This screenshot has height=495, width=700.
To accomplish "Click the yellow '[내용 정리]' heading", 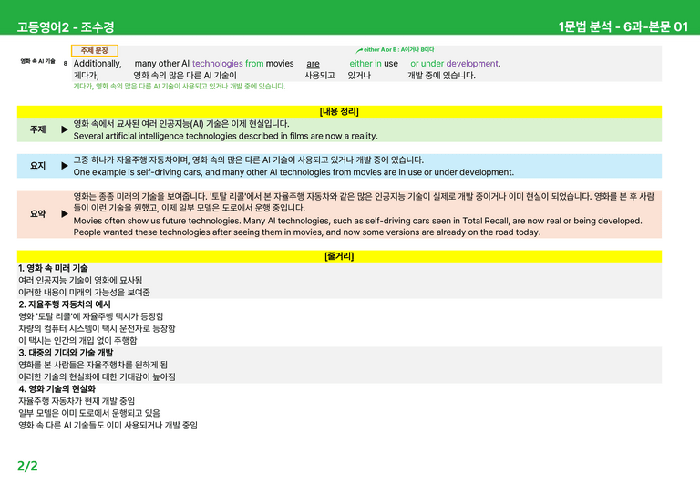I will click(339, 111).
